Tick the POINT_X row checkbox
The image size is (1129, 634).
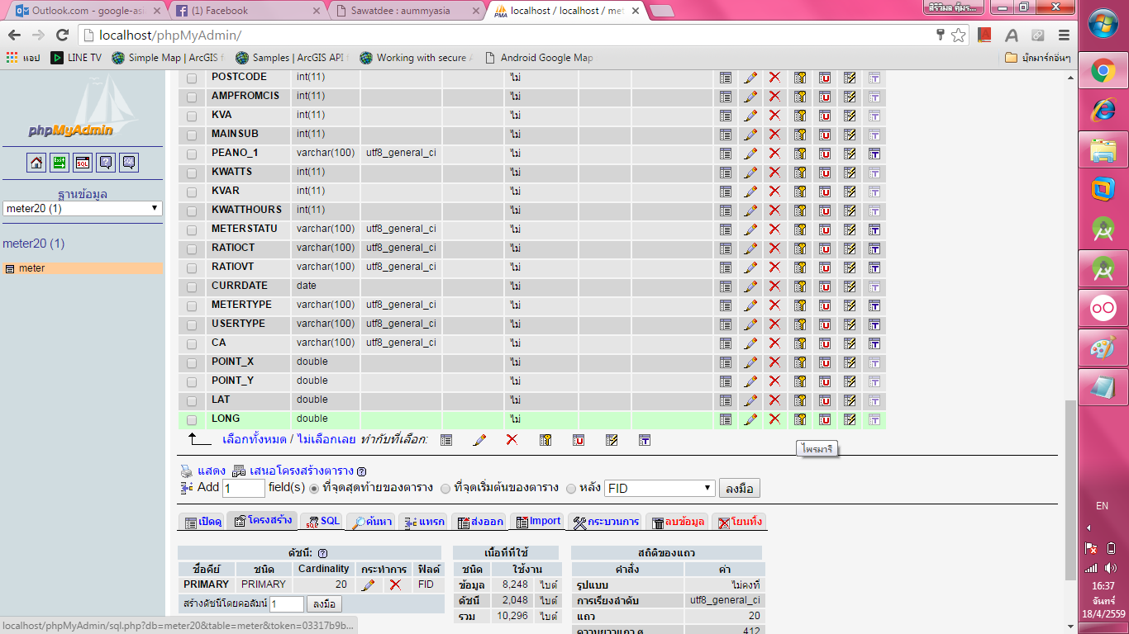click(x=192, y=363)
